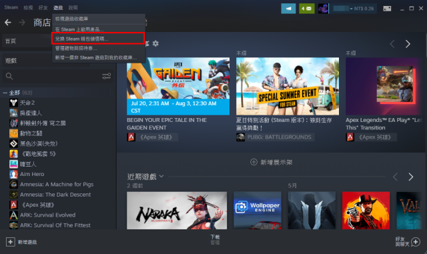Open the Red Dead Redemption 2 tile
Image resolution: width=427 pixels, height=254 pixels.
[366, 211]
